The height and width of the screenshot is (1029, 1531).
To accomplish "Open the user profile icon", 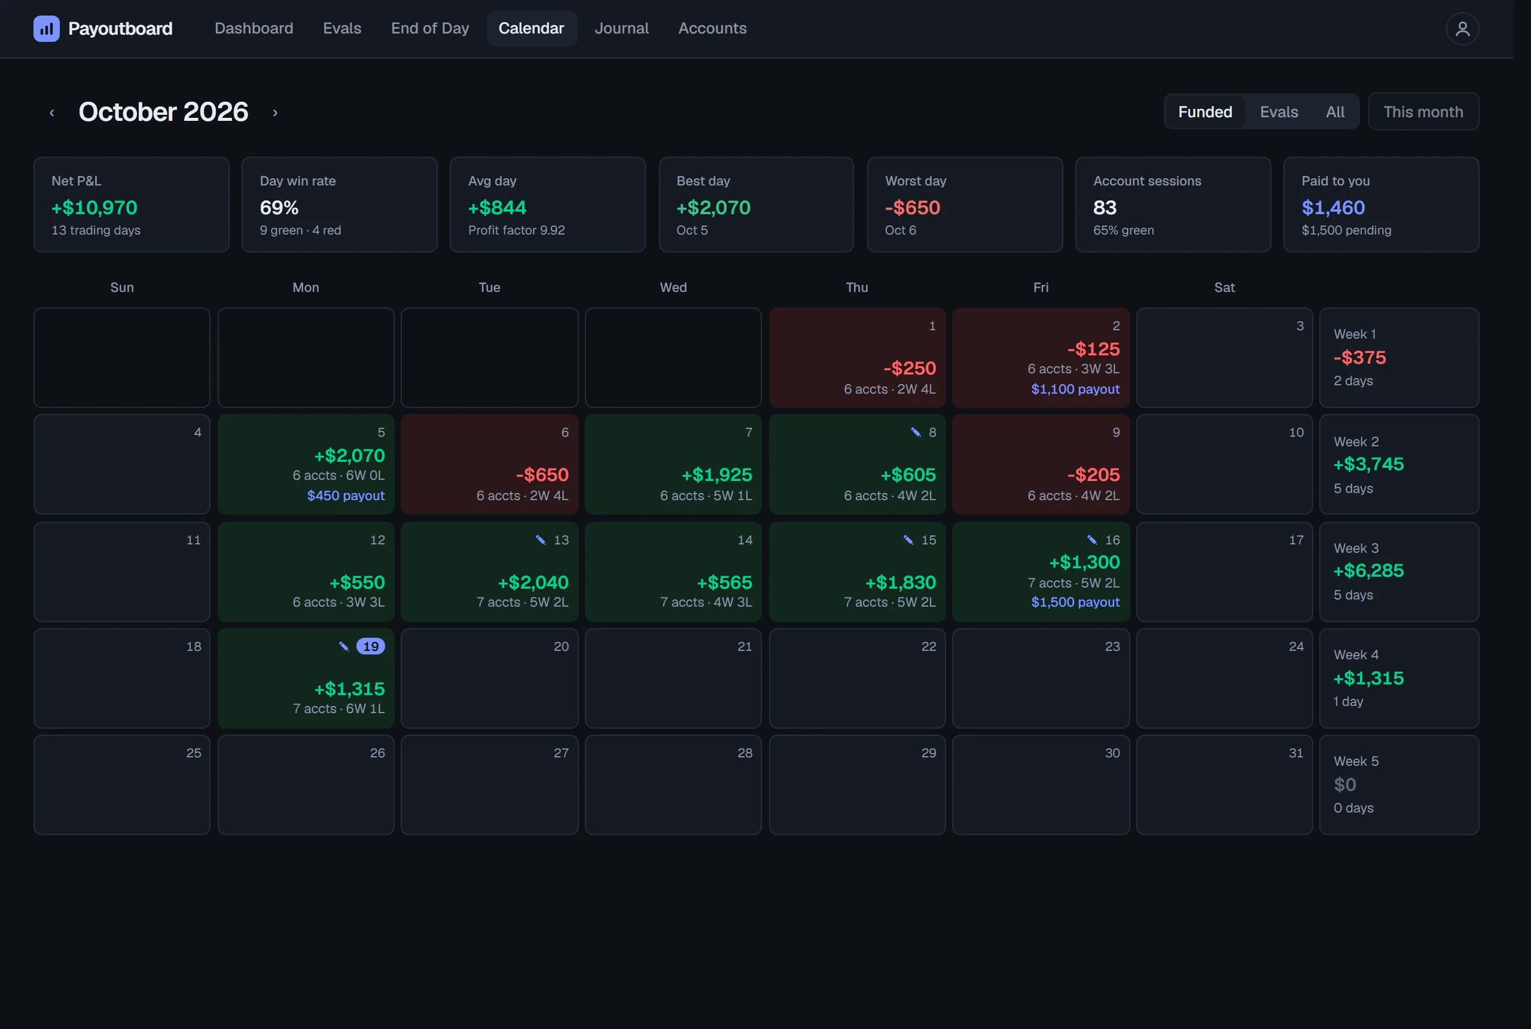I will tap(1462, 29).
